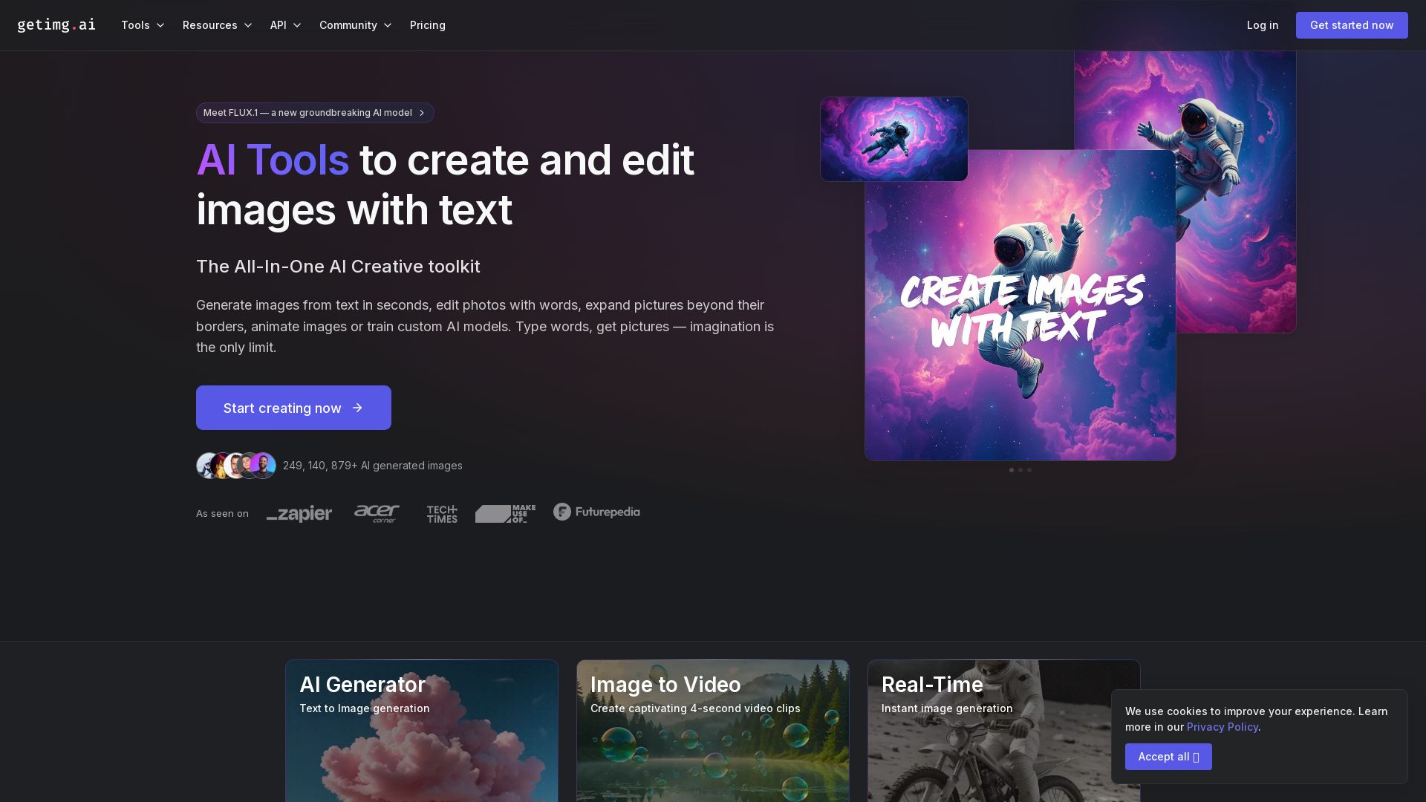Click the Zapier logo
Screen dimensions: 1426x802
(x=299, y=513)
